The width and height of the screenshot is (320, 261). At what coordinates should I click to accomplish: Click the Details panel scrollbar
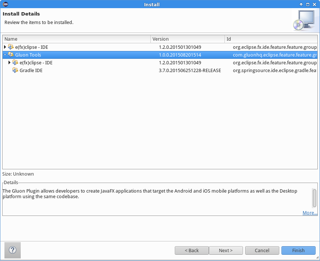tap(314, 198)
